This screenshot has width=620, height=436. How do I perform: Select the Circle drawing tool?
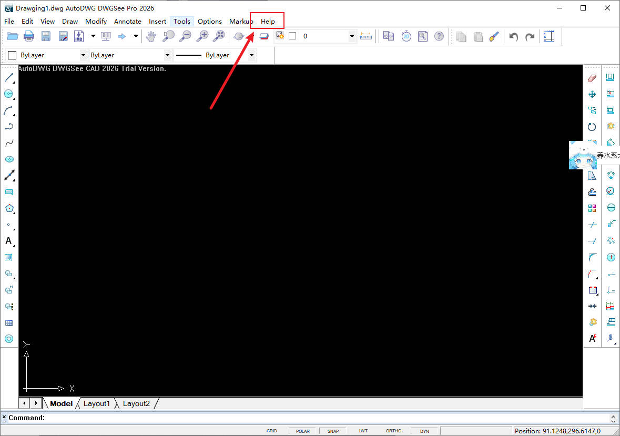[x=9, y=94]
